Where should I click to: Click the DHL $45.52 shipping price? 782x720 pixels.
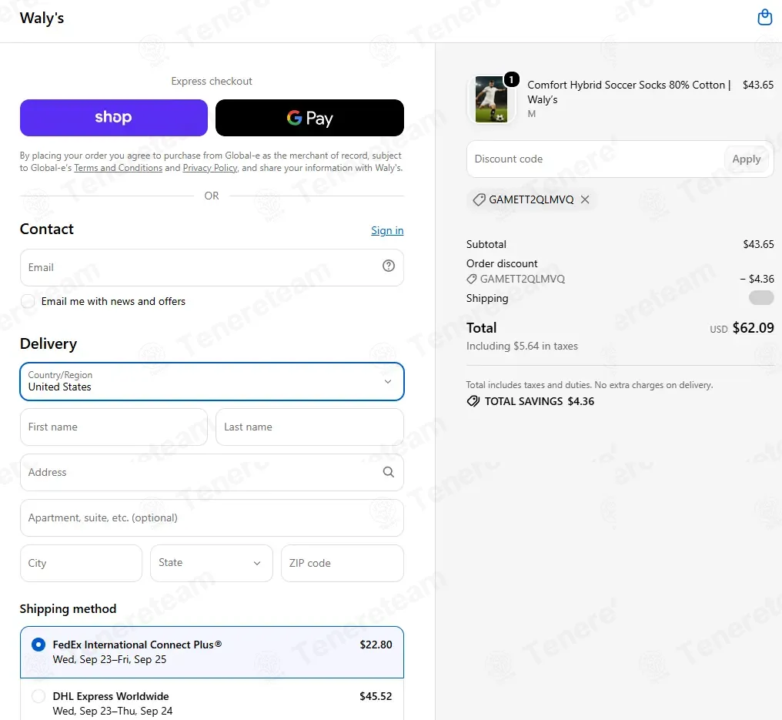[x=376, y=696]
